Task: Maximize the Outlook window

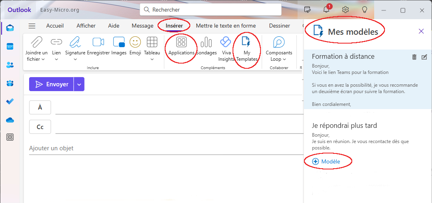Action: [403, 10]
